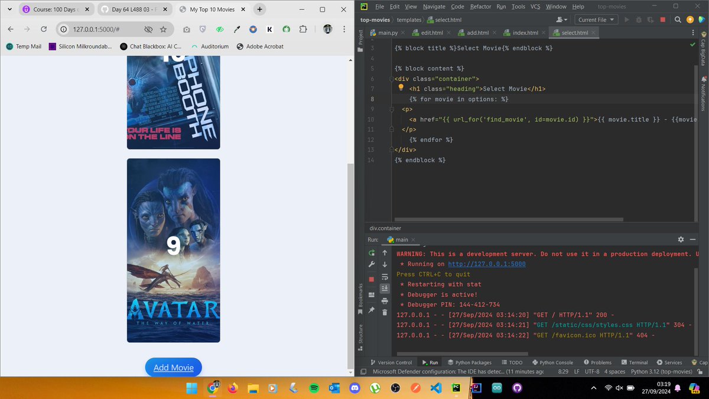Click the orange IDE update icon
Viewport: 709px width, 399px height.
[x=690, y=20]
